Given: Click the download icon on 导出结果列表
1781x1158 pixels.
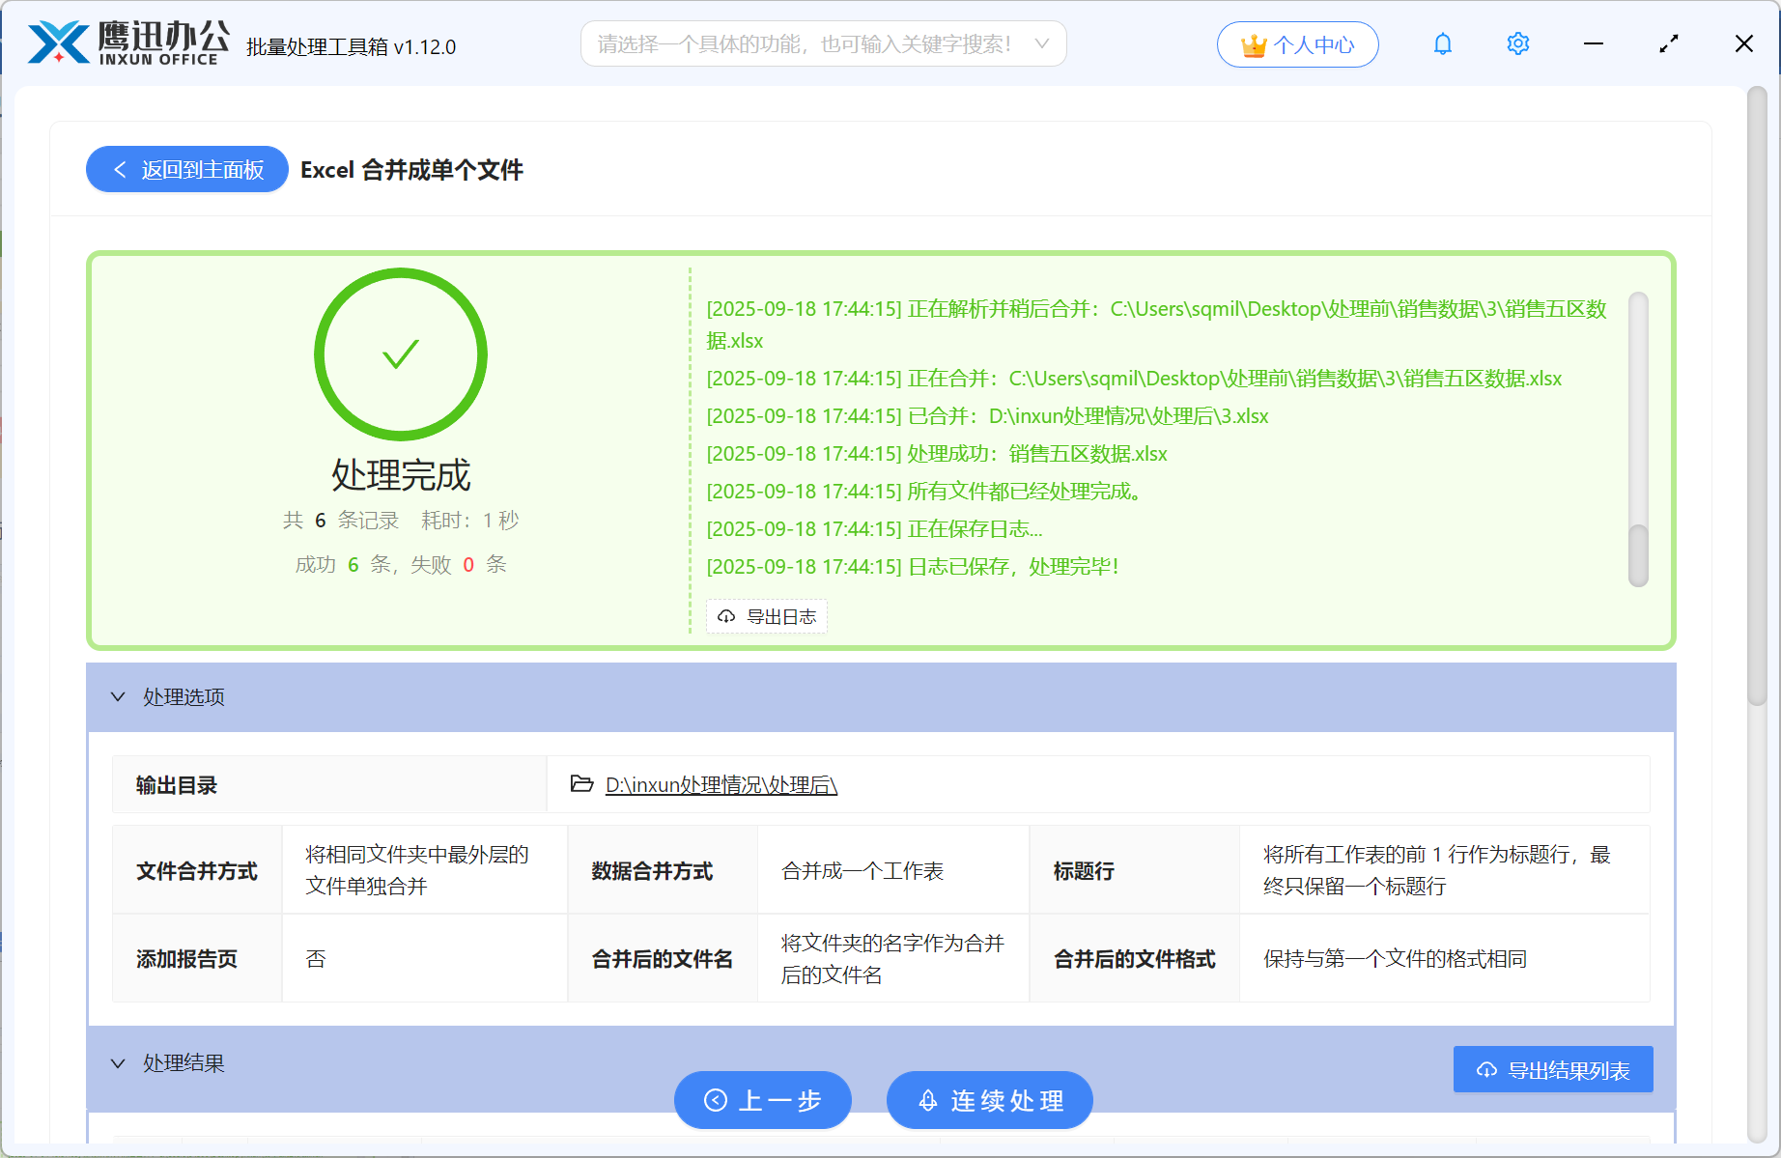Looking at the screenshot, I should click(x=1485, y=1068).
